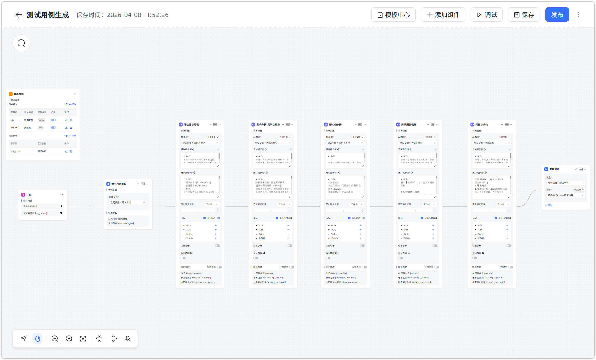Toggle required switch for llm_m… parameter
Viewport: 596px width, 360px height.
click(x=54, y=128)
